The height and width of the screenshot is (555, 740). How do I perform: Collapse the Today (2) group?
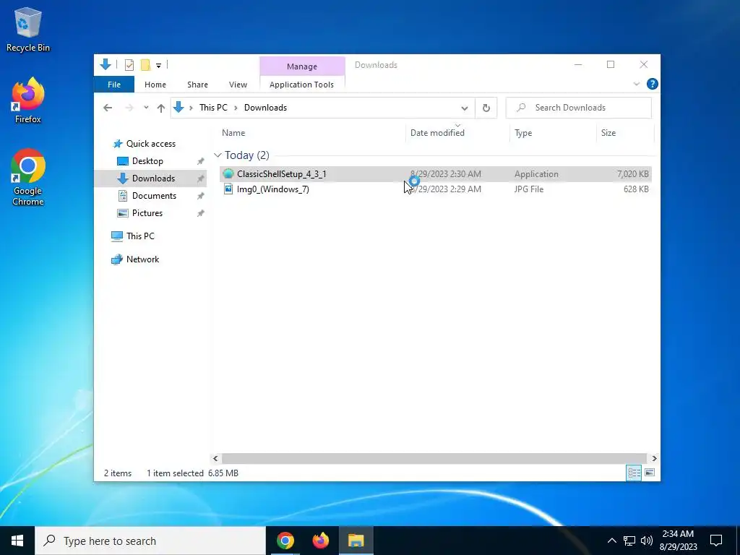pos(218,155)
